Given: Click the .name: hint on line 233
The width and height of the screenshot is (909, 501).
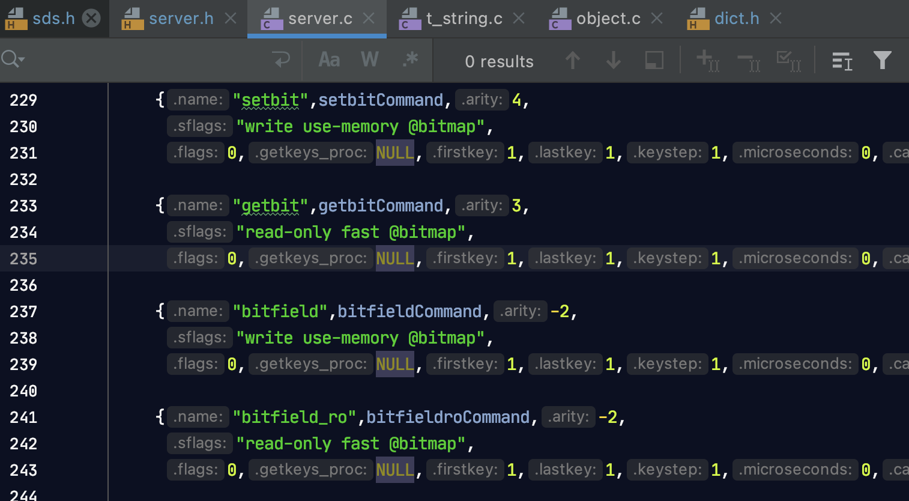Looking at the screenshot, I should tap(198, 205).
